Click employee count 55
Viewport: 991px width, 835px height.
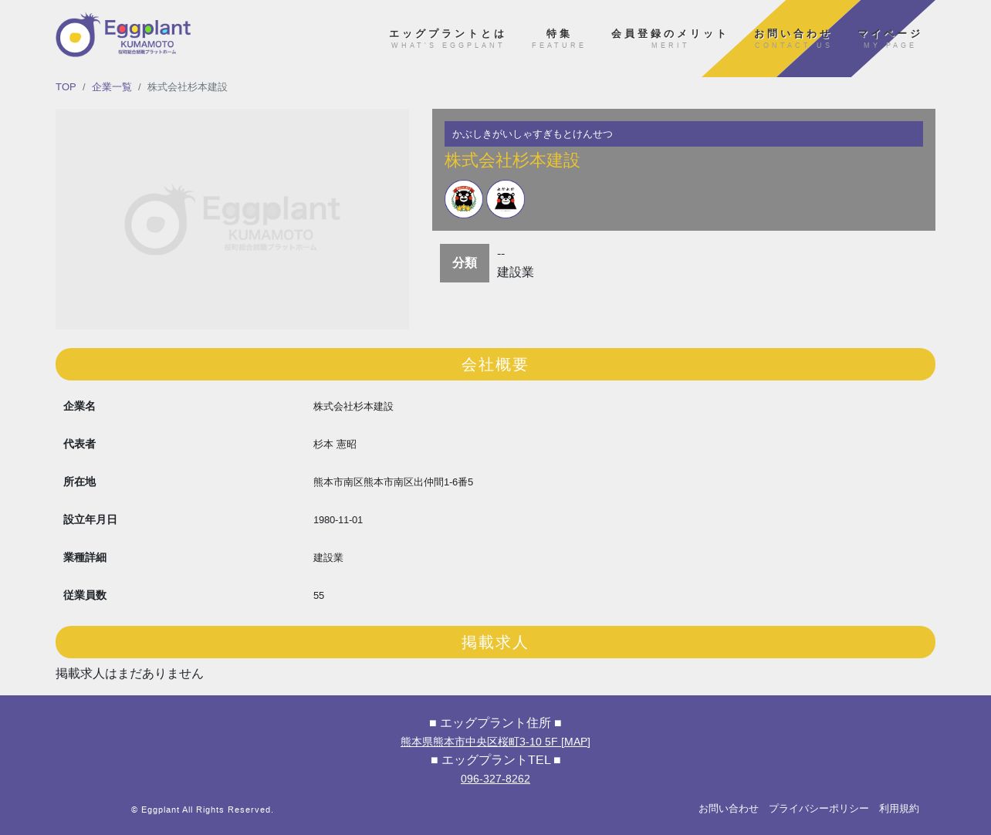[319, 596]
